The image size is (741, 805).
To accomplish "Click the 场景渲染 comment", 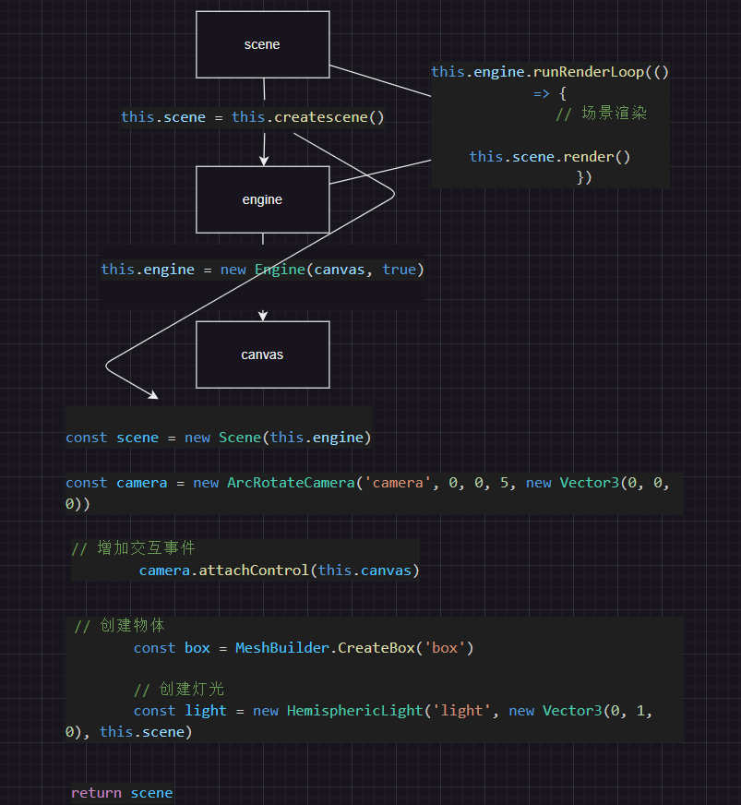I will point(601,114).
